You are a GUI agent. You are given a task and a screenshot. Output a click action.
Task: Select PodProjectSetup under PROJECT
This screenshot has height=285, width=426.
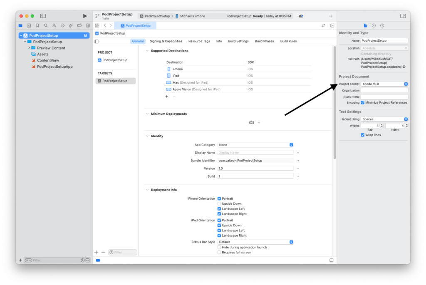click(114, 60)
